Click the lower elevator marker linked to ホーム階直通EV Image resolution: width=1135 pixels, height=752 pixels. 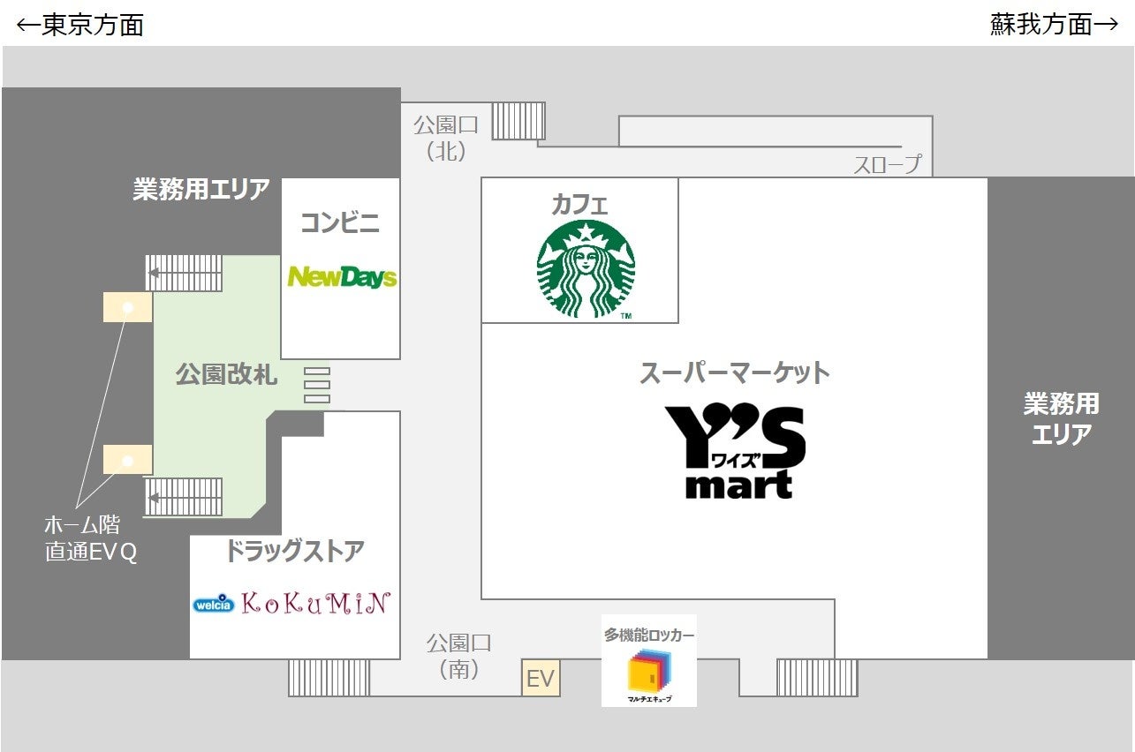(x=128, y=460)
